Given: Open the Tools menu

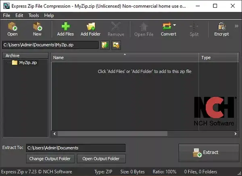Looking at the screenshot, I should [x=33, y=15].
